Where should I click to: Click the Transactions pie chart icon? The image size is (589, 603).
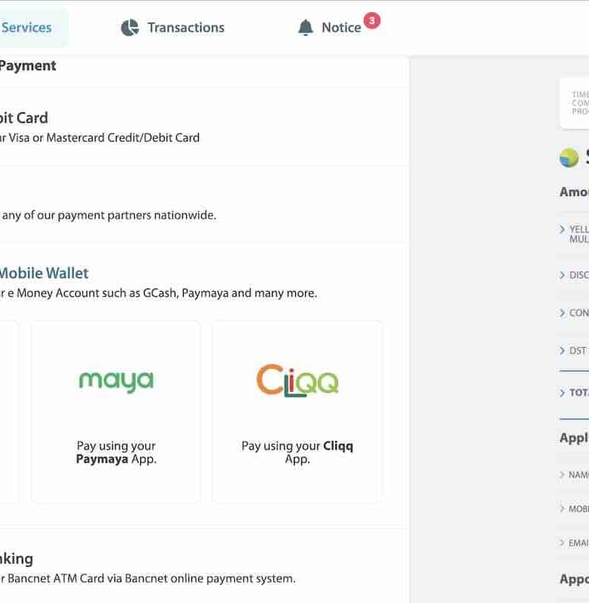[x=130, y=28]
